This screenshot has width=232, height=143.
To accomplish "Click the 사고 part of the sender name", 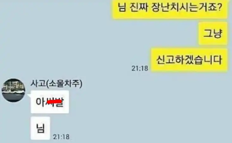I will 38,84.
